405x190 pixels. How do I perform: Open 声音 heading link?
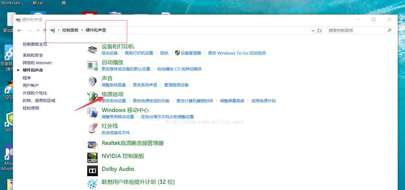click(107, 78)
